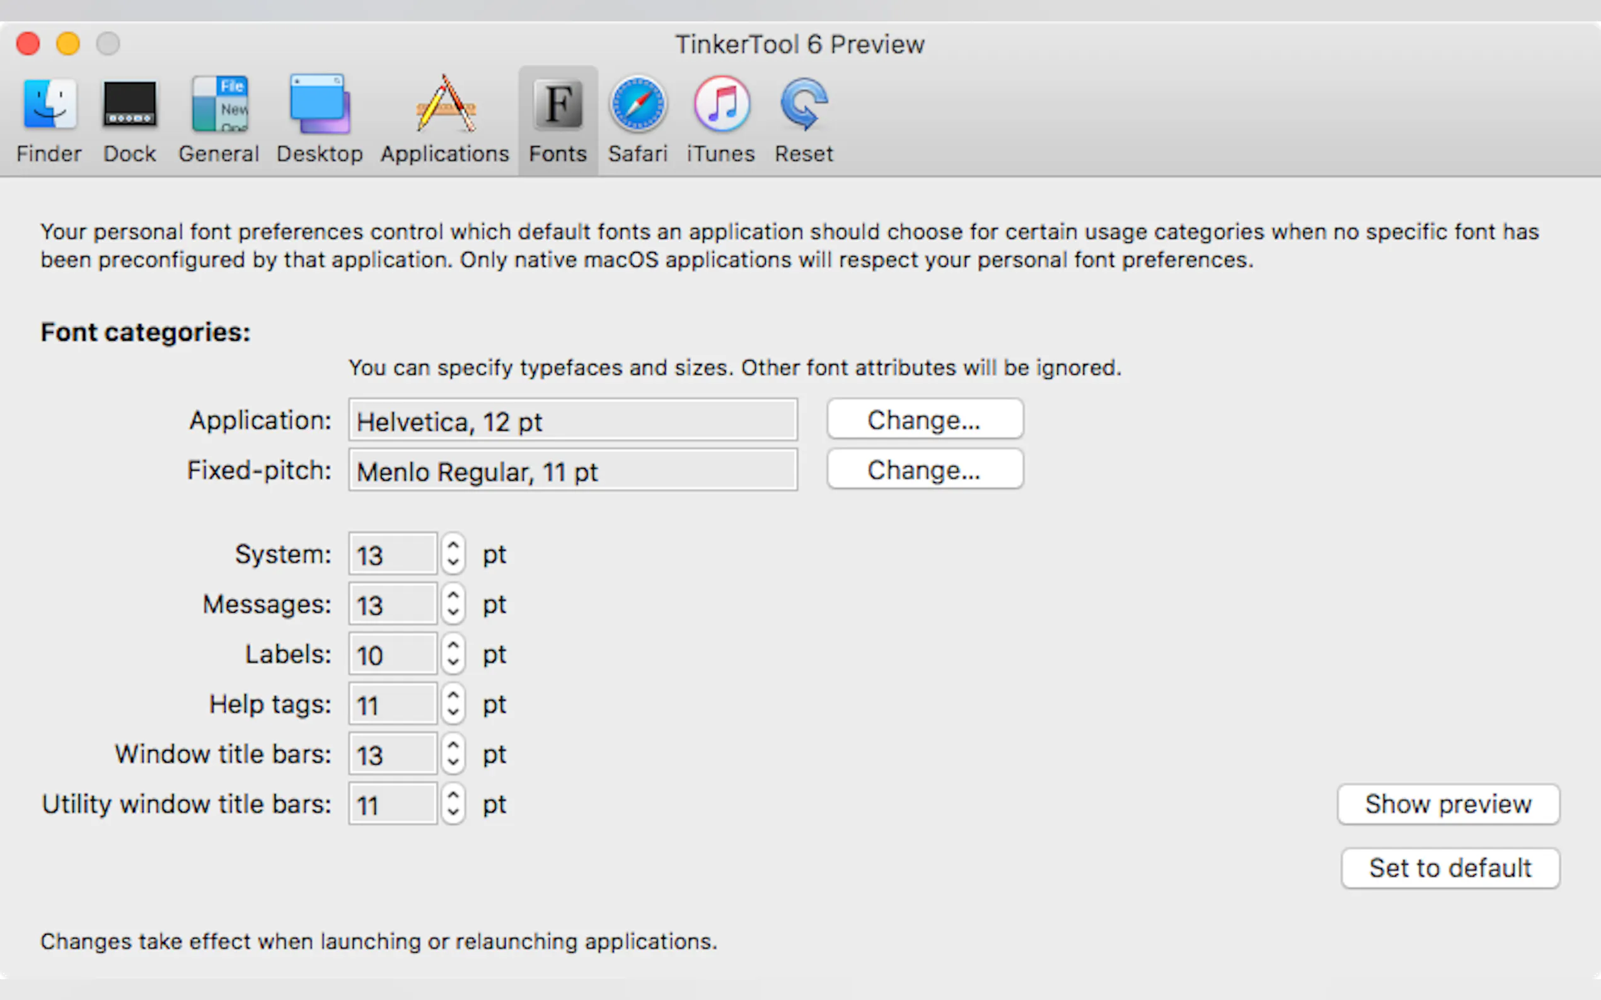Adjust the System font size stepper
Screen dimensions: 1601x1000
[453, 554]
